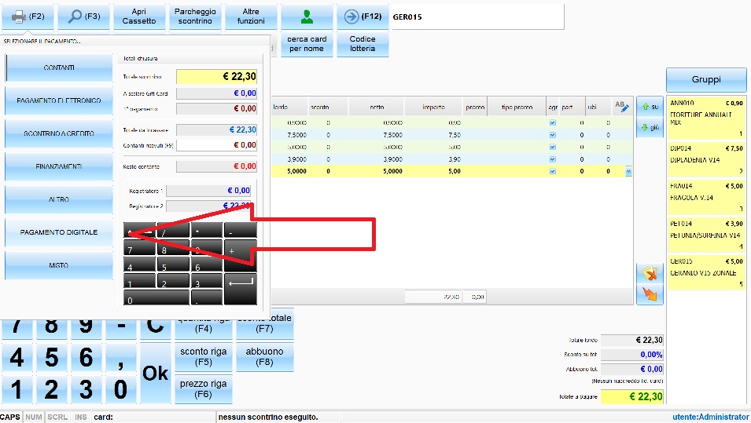This screenshot has width=751, height=423.
Task: Click the enter key on black keypad
Action: tap(241, 289)
